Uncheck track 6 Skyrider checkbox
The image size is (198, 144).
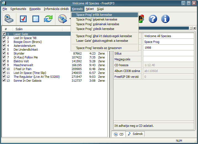4,53
